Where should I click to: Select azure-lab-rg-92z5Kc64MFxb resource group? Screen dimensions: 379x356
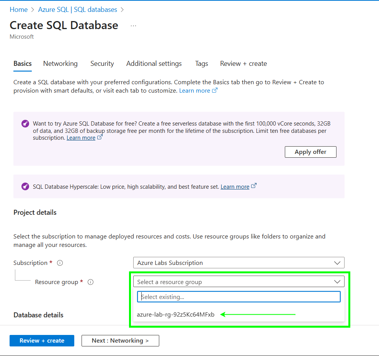click(176, 315)
